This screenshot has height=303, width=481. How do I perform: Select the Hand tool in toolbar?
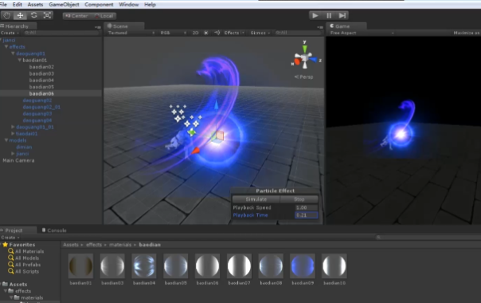6,15
